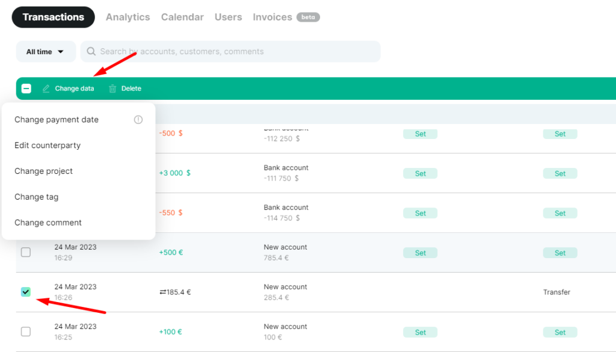The image size is (616, 352).
Task: Click the info icon beside Change payment date
Action: [x=138, y=120]
